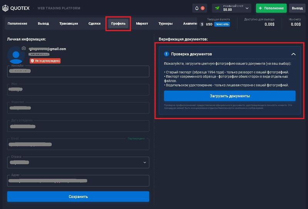Screen dimensions: 308x209
Task: Click the dollar currency icon
Action: point(202,24)
